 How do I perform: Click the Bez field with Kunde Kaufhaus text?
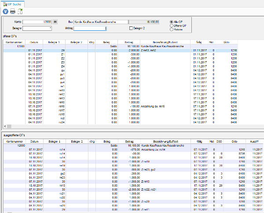(x=101, y=22)
